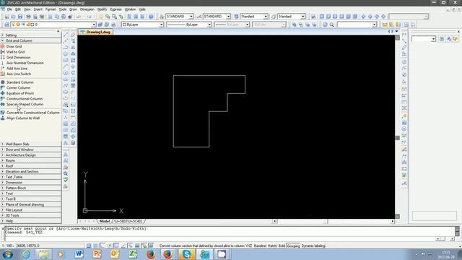This screenshot has height=260, width=462.
Task: Open the Dimension menu in menu bar
Action: tap(87, 9)
